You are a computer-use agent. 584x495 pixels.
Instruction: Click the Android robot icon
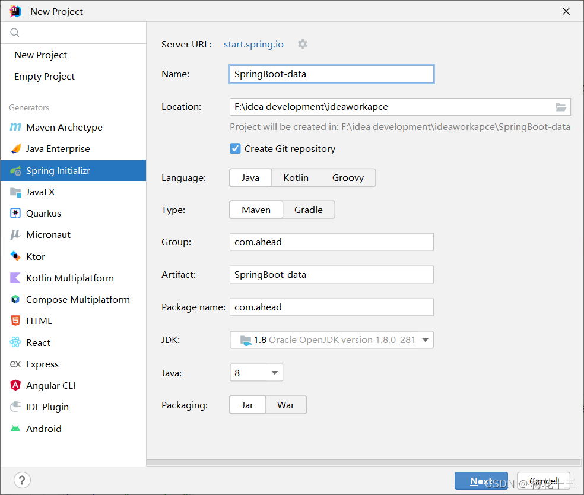click(15, 429)
